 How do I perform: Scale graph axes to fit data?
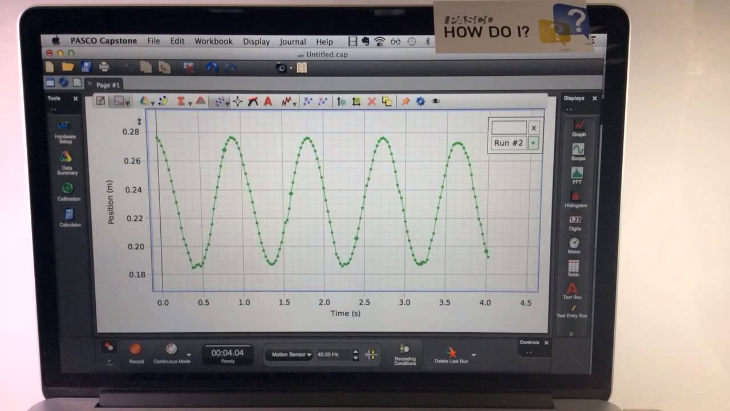[100, 101]
